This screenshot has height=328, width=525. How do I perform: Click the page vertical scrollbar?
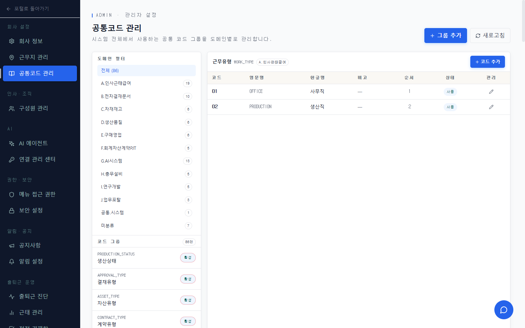pos(523,22)
